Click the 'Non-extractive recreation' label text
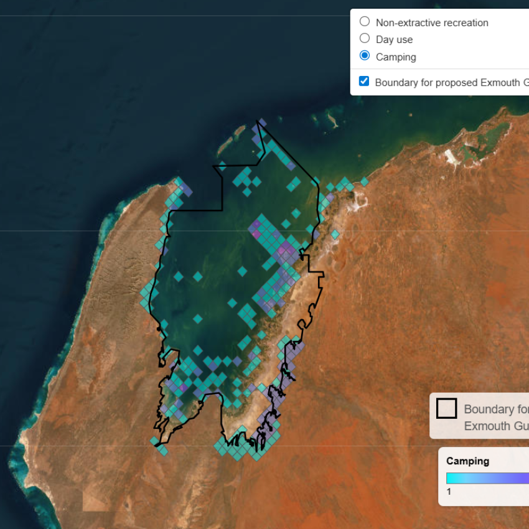This screenshot has height=529, width=529. 432,22
